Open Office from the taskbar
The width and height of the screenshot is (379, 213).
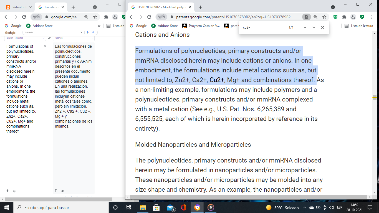click(183, 207)
